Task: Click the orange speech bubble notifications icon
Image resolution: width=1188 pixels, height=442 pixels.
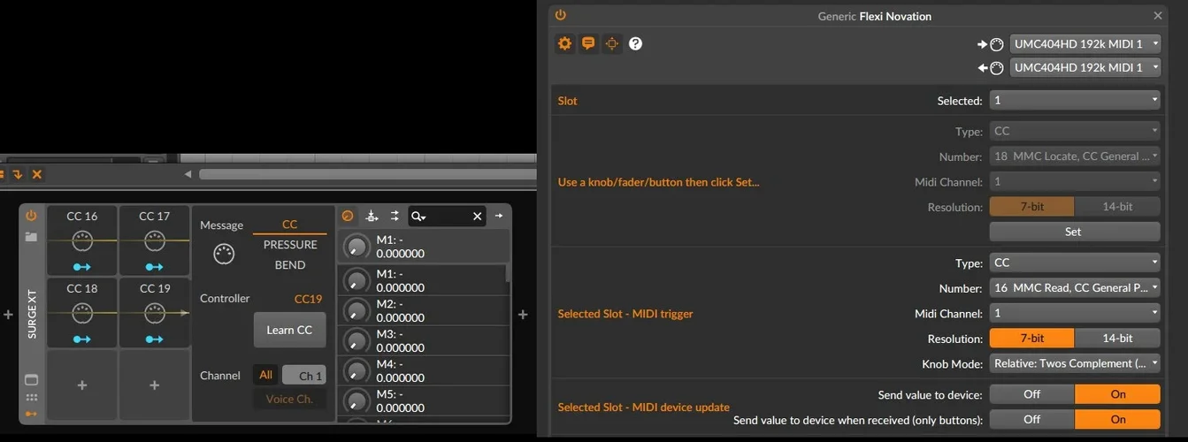Action: pyautogui.click(x=588, y=43)
